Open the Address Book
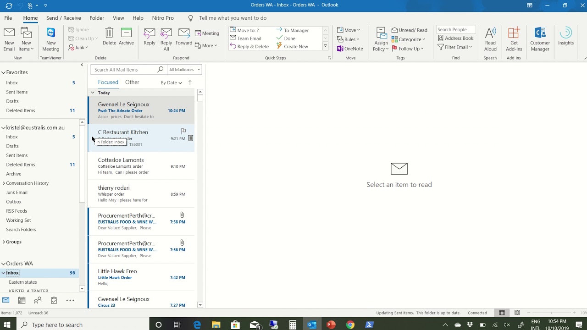587x330 pixels. (455, 38)
